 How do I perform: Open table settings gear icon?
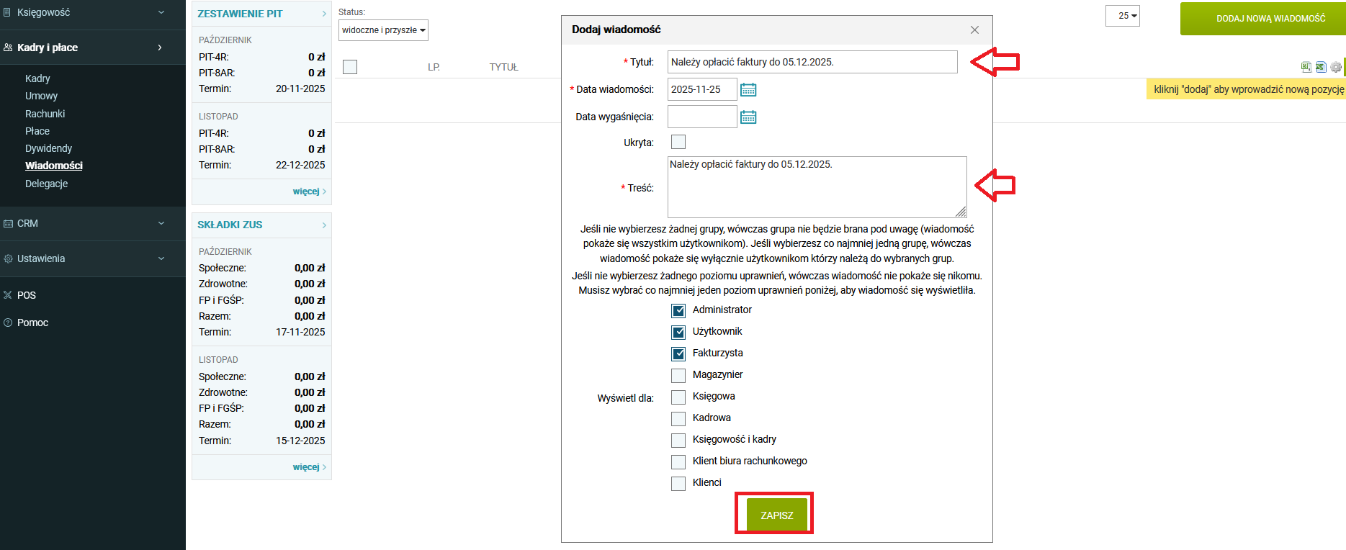(x=1336, y=67)
